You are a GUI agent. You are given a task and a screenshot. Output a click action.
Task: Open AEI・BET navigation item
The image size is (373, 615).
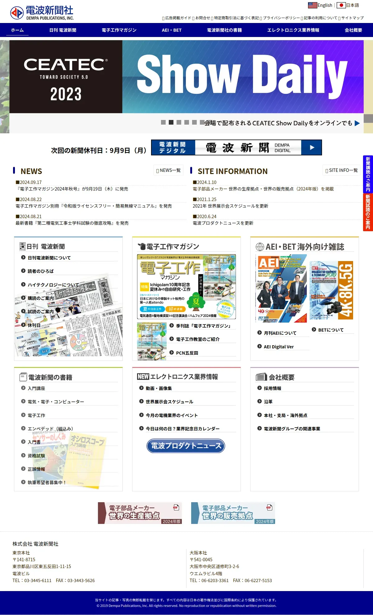pos(172,30)
